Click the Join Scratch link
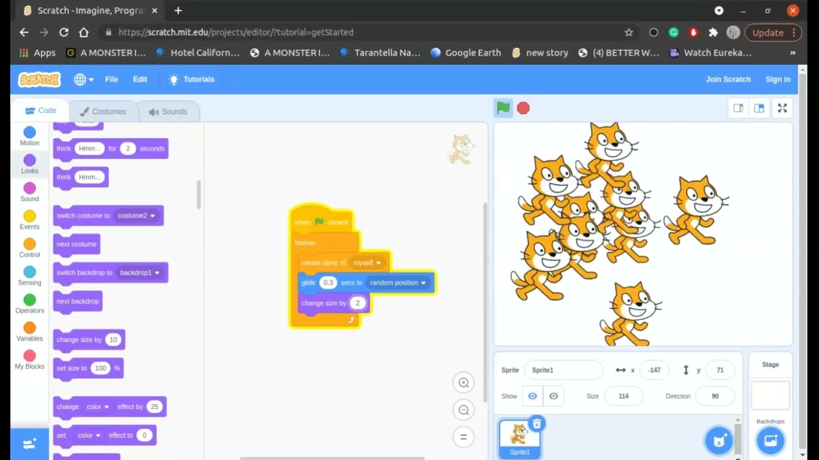The image size is (819, 460). click(728, 79)
